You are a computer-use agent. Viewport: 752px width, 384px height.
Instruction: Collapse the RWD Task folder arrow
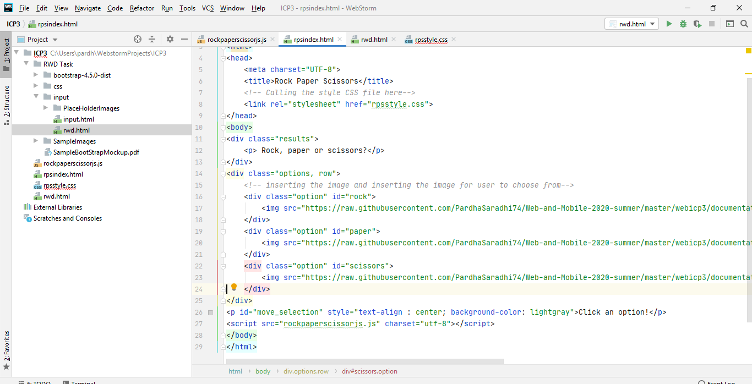coord(26,64)
